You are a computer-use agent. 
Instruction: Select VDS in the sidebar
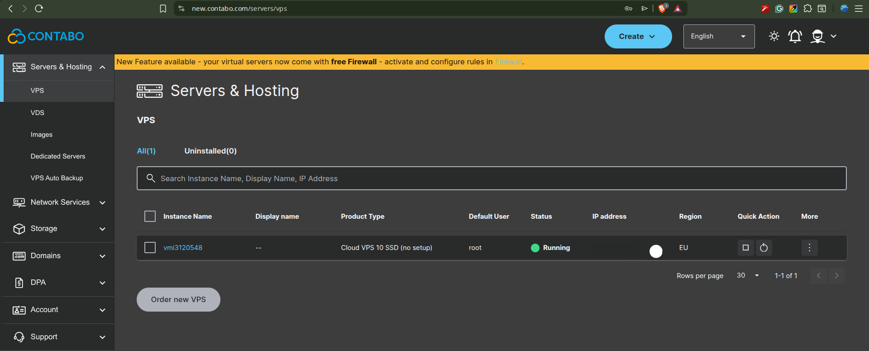pyautogui.click(x=38, y=112)
